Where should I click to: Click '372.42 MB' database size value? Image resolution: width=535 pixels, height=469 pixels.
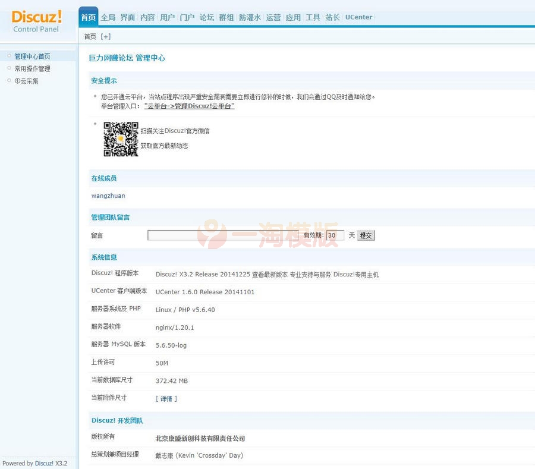pos(172,380)
